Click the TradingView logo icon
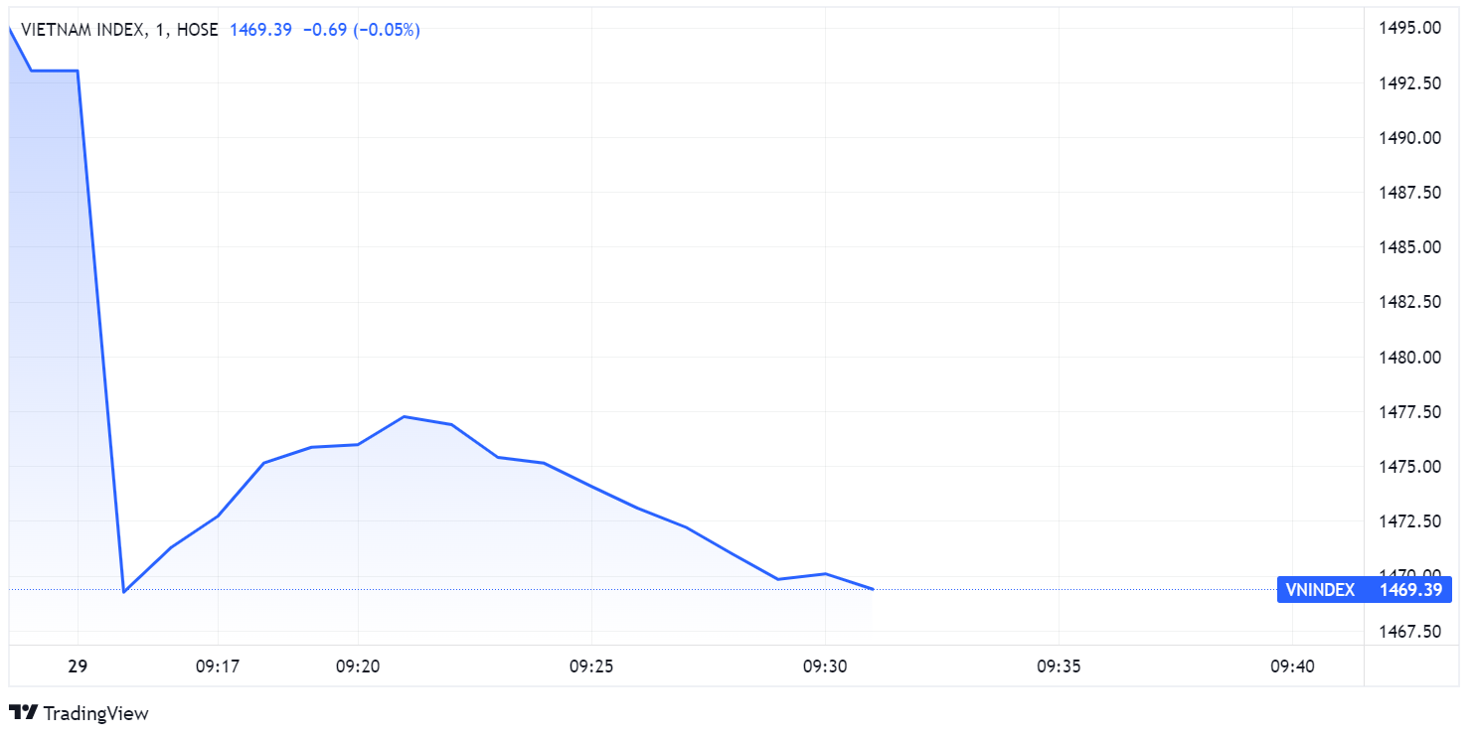 point(23,712)
